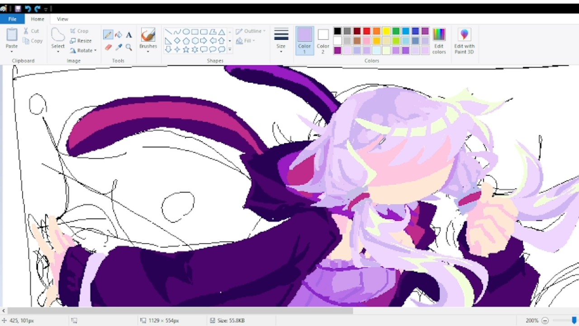Activate the Color 2 selector
The width and height of the screenshot is (579, 326).
point(323,40)
